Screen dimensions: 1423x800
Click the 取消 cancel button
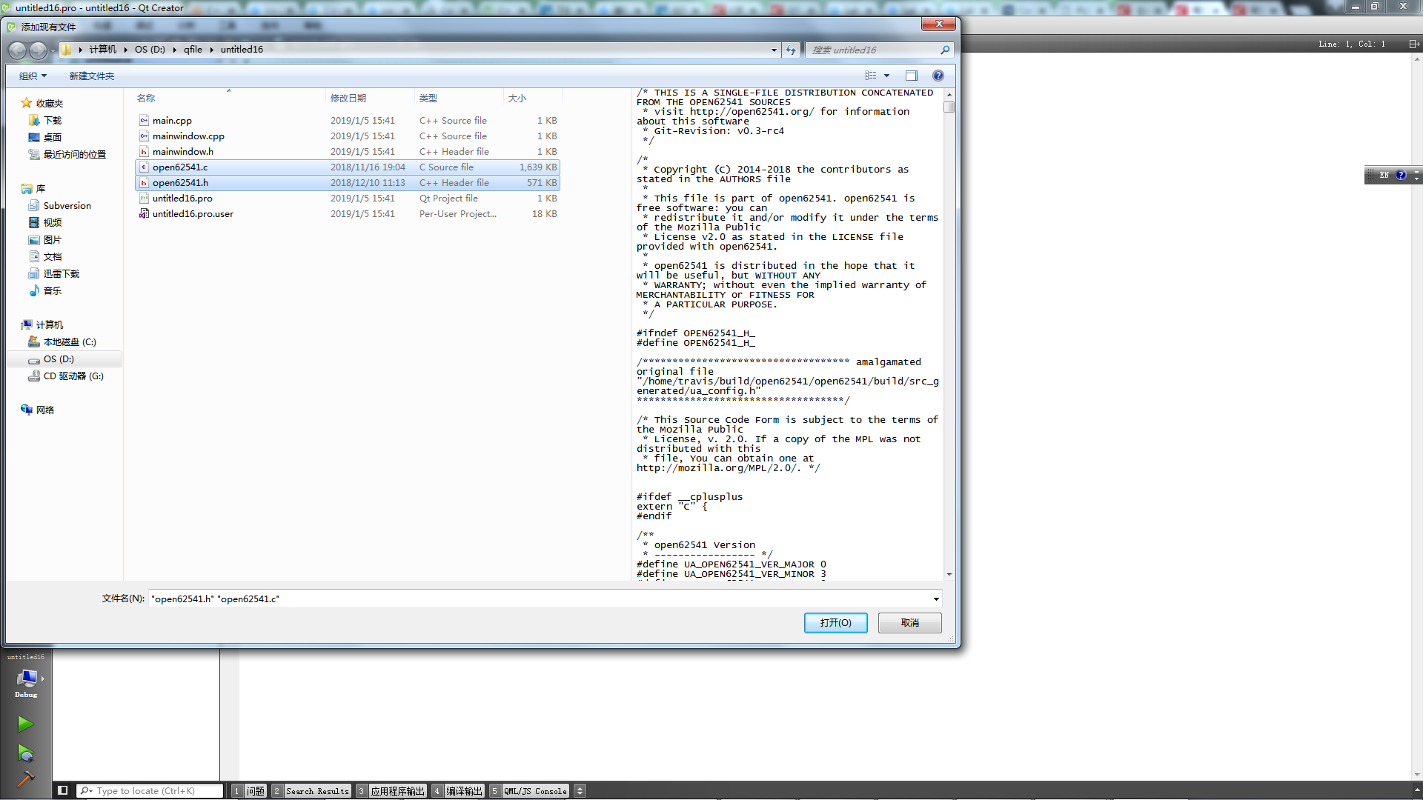pyautogui.click(x=909, y=623)
